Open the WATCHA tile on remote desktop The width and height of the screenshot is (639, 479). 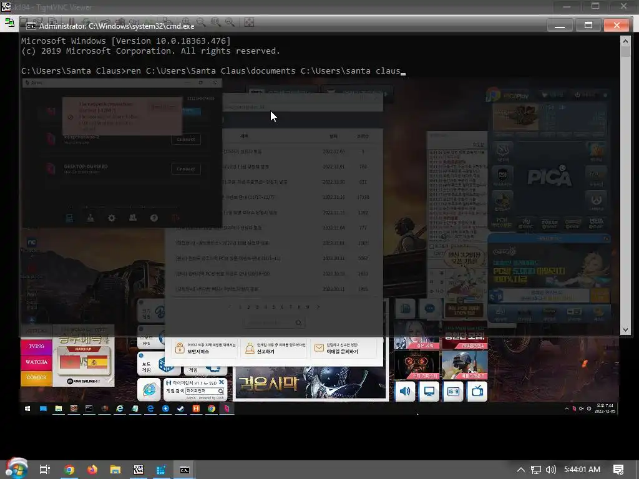coord(36,362)
